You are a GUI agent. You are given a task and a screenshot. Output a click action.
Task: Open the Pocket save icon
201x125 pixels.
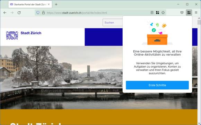point(182,12)
